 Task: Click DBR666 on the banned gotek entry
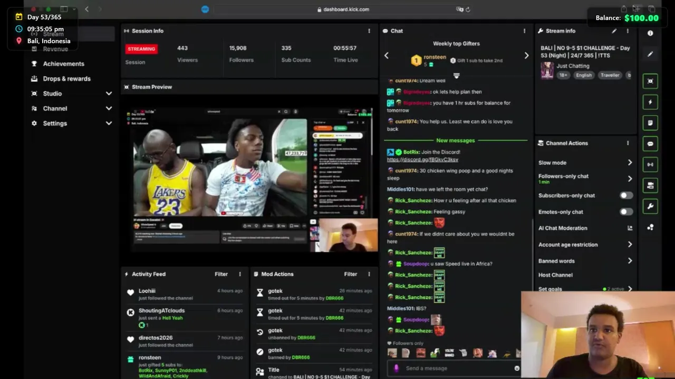click(301, 357)
